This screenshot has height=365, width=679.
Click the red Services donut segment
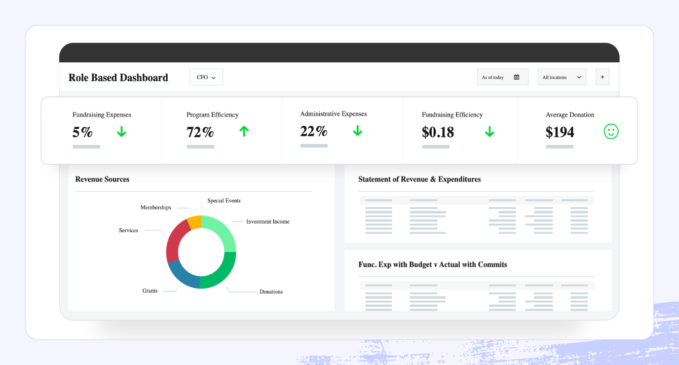click(x=175, y=241)
